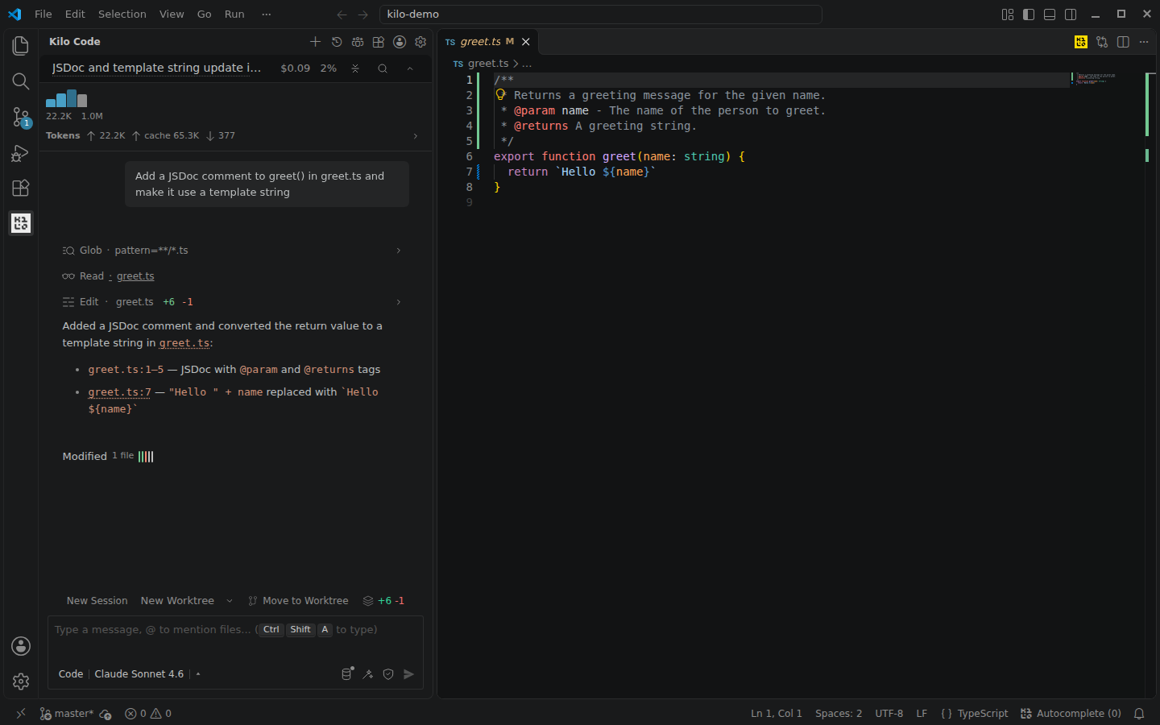Follow the greet.ts:7 link in the summary
The width and height of the screenshot is (1160, 725).
[120, 392]
